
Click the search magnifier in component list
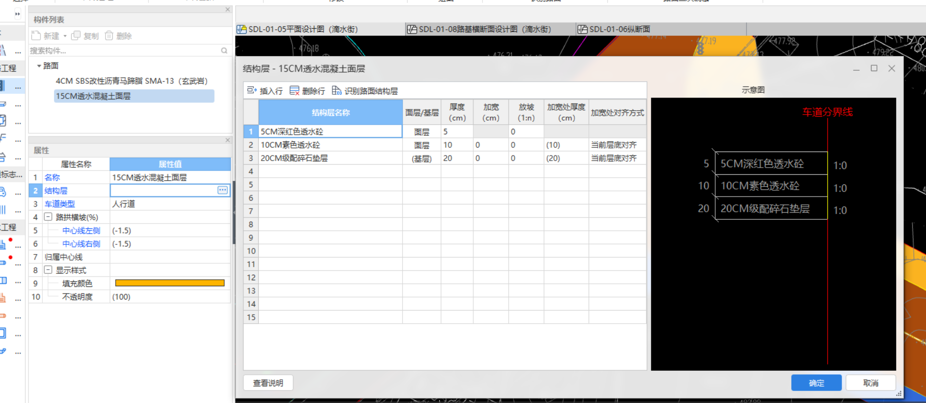click(224, 51)
